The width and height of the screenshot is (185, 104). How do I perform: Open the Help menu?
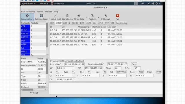[56, 12]
